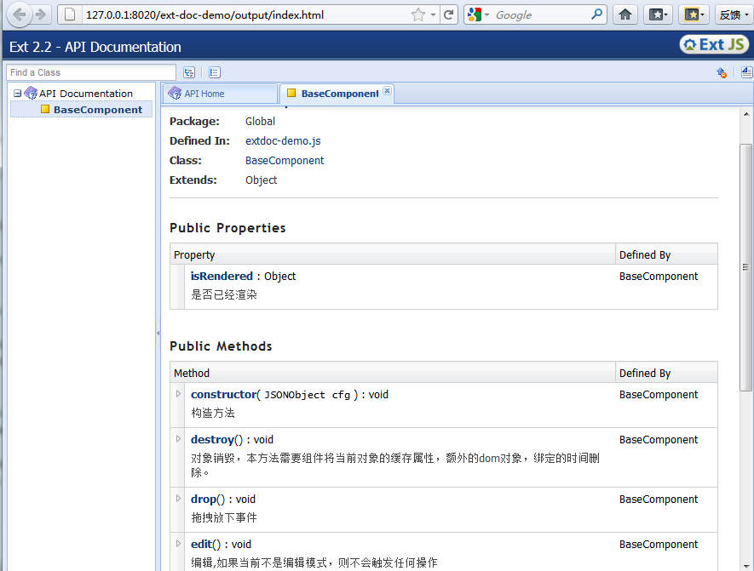Click the search magnifier icon
Screen dimensions: 754x571
[x=596, y=14]
